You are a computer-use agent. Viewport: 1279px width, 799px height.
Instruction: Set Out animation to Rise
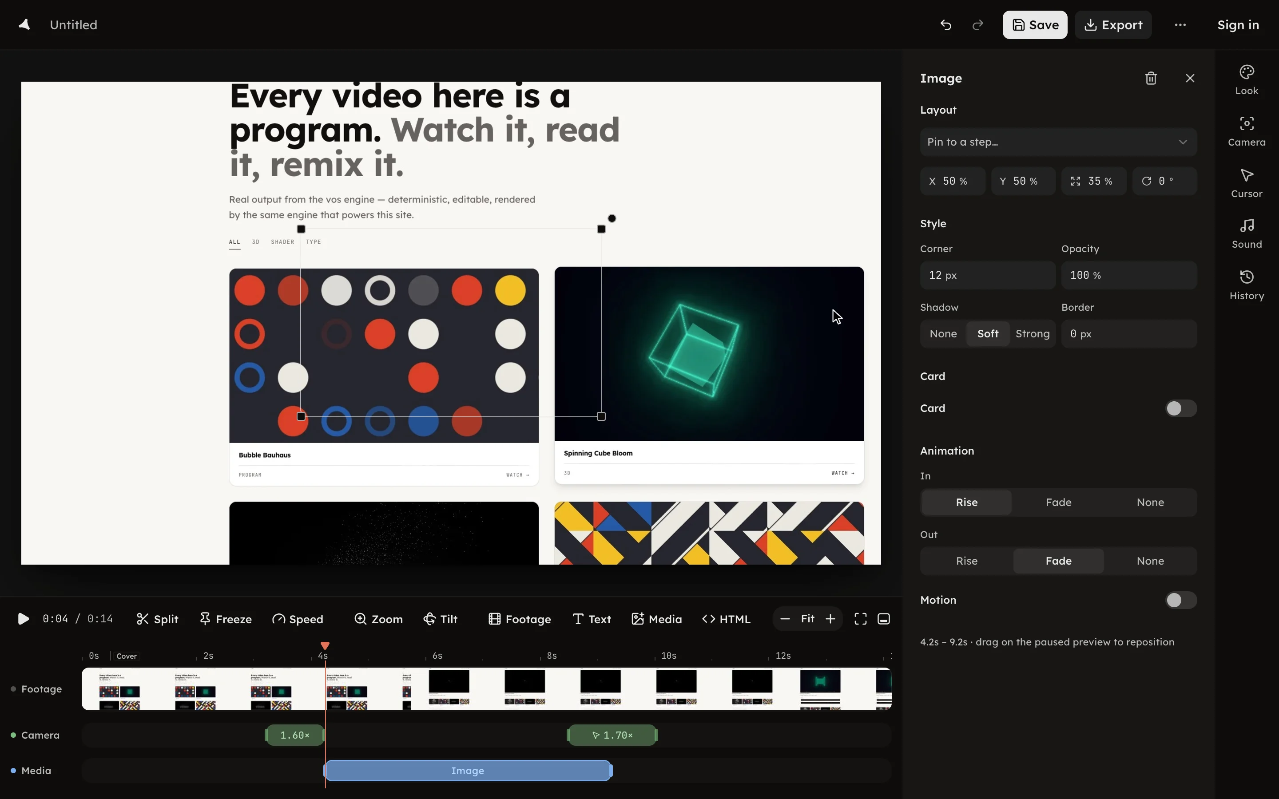coord(967,561)
